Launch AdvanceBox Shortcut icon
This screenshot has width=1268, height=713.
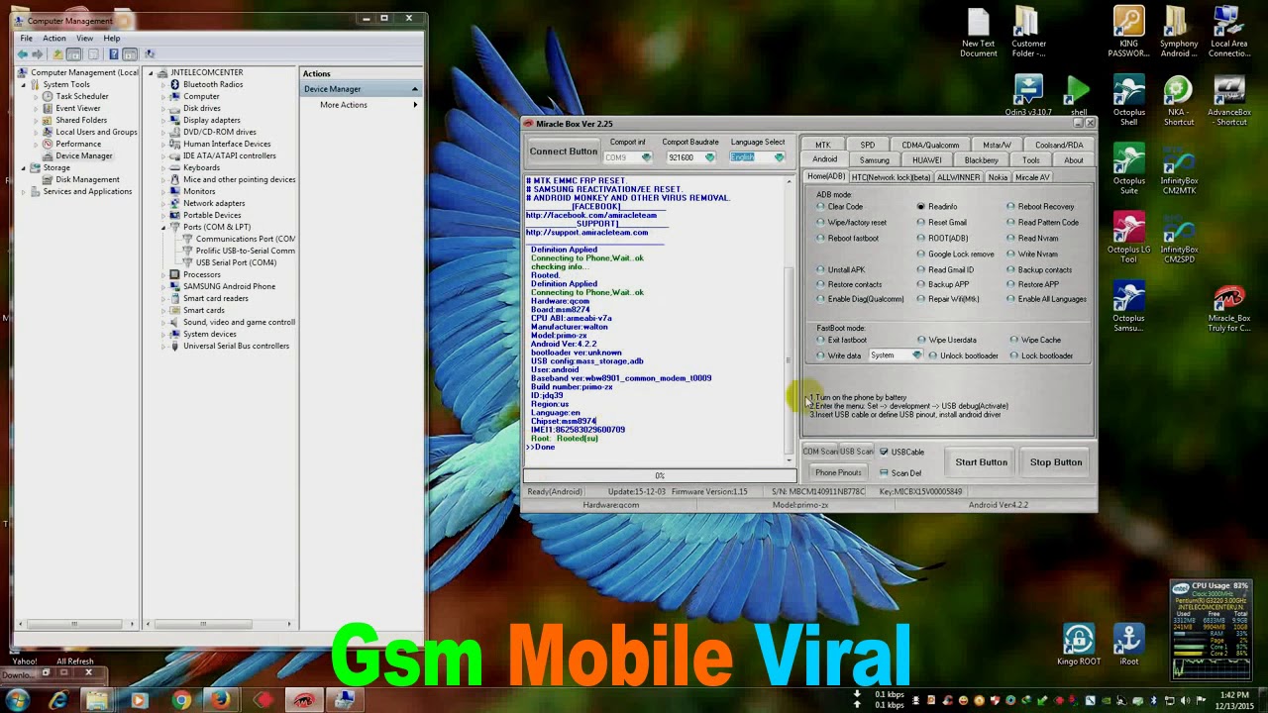tap(1228, 101)
